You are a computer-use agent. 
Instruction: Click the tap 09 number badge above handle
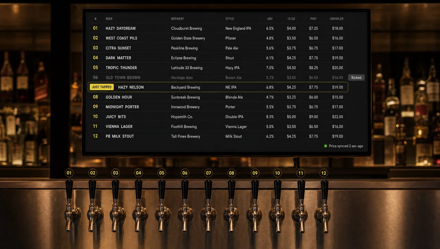pos(255,173)
